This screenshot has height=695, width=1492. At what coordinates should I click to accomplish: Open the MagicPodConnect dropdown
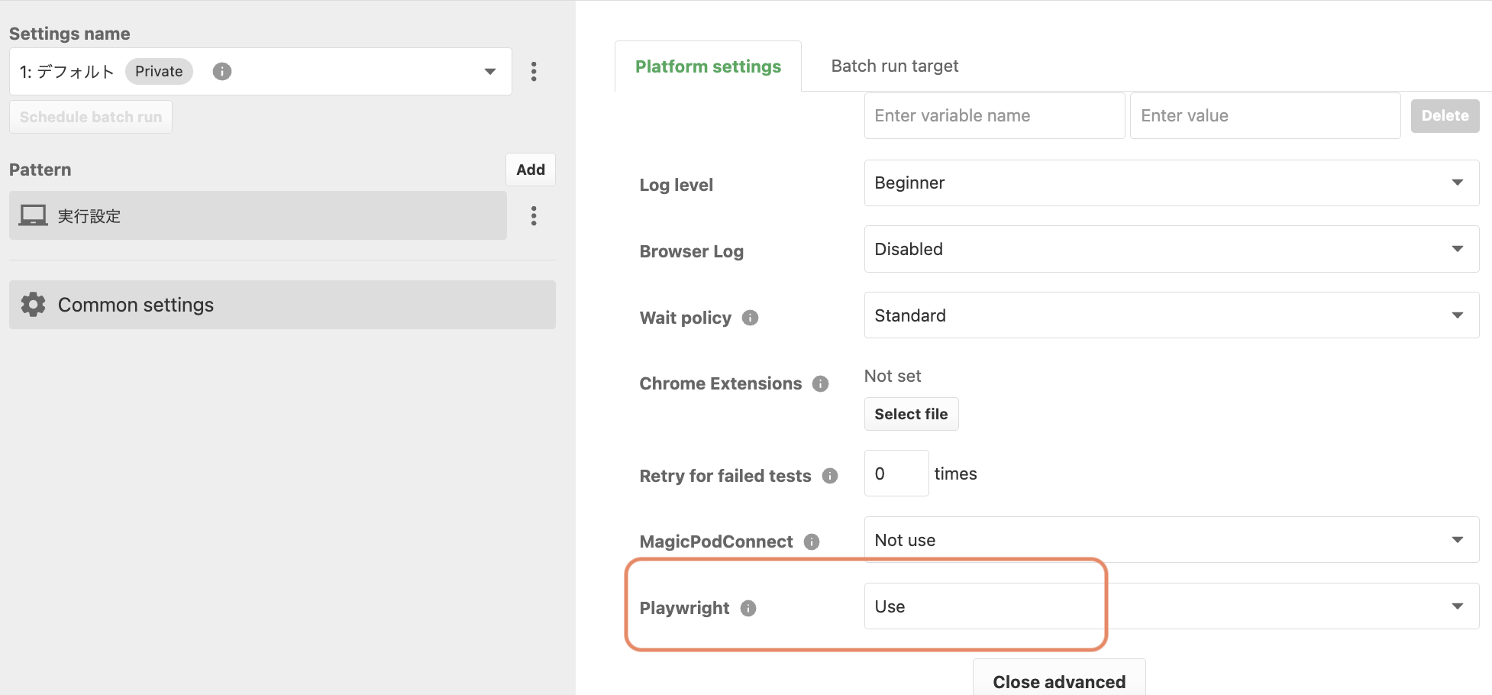[x=1171, y=540]
